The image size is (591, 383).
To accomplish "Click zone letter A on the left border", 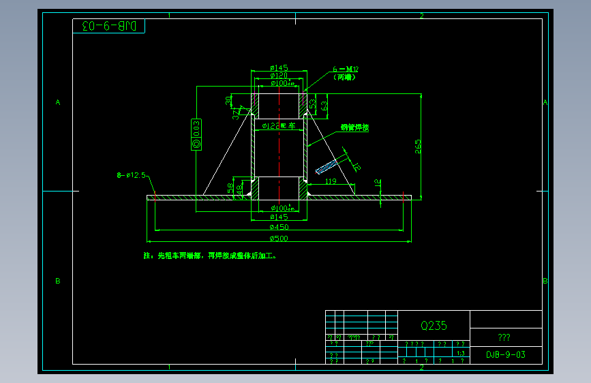I will (58, 102).
